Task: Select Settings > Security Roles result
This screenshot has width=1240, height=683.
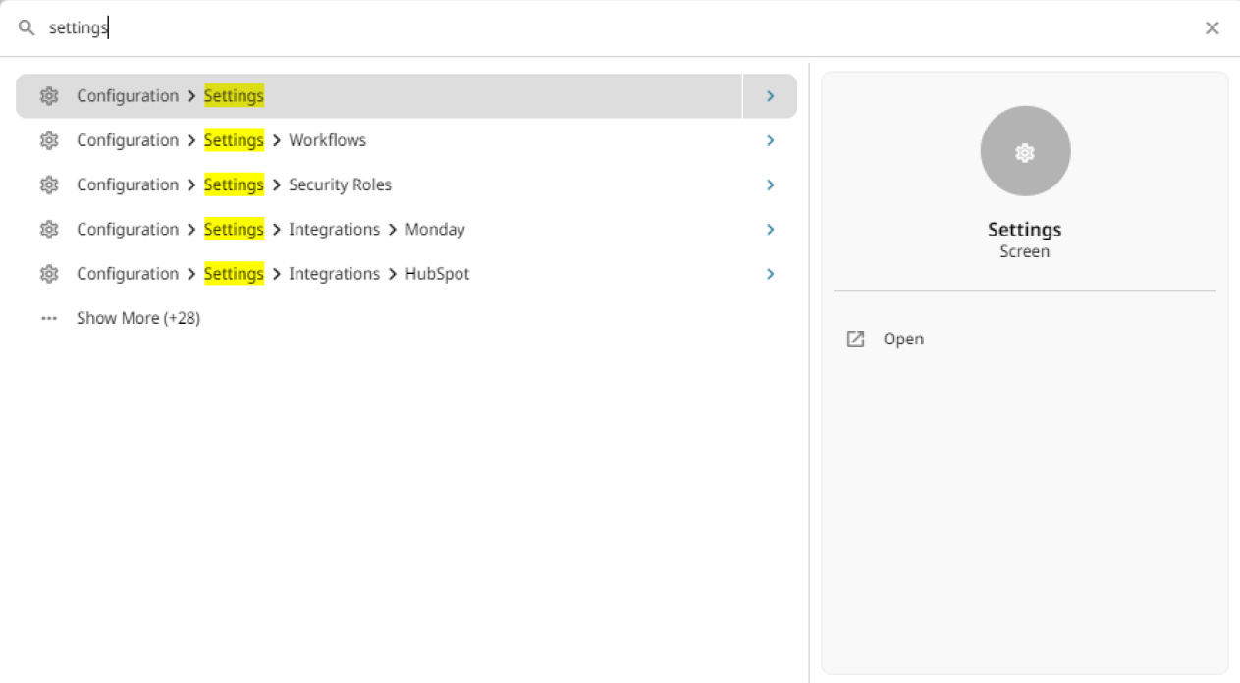Action: (x=340, y=184)
